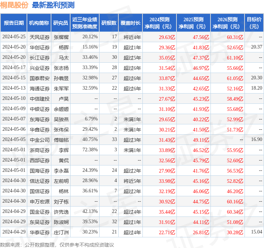
Task: Select the 中银证券 institution cell
Action: pos(40,109)
